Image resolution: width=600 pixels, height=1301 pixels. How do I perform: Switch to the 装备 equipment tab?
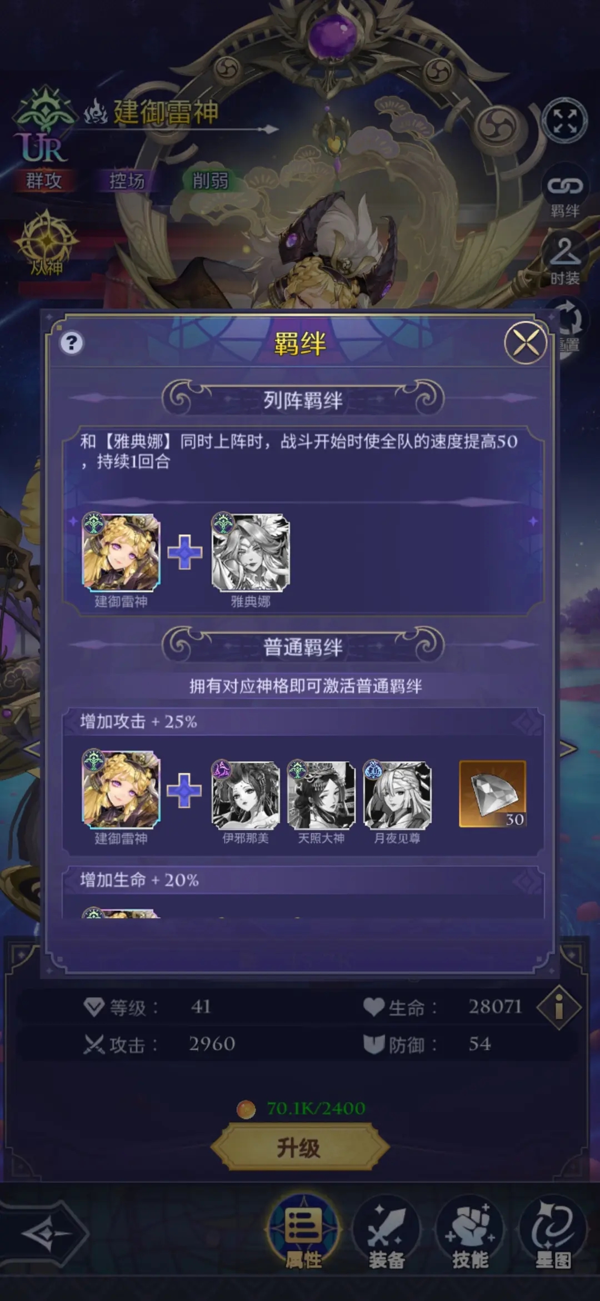(386, 1234)
